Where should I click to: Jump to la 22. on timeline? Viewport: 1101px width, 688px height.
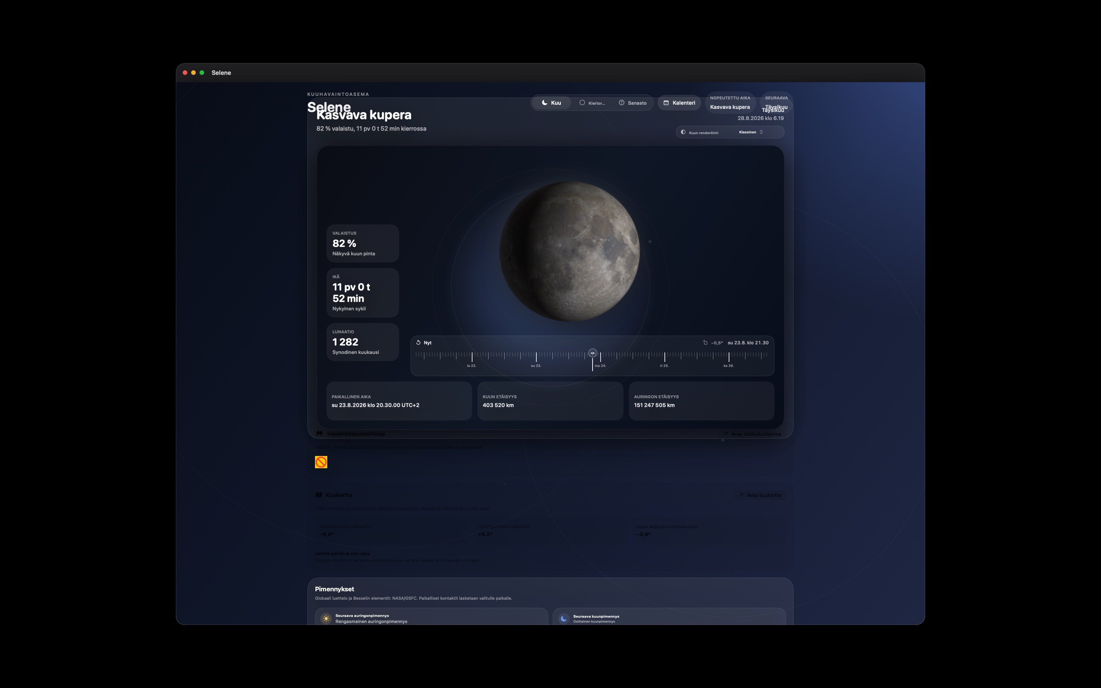pos(472,365)
